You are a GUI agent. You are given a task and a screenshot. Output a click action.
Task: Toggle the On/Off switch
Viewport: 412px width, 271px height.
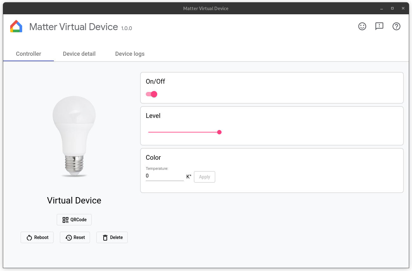tap(151, 94)
